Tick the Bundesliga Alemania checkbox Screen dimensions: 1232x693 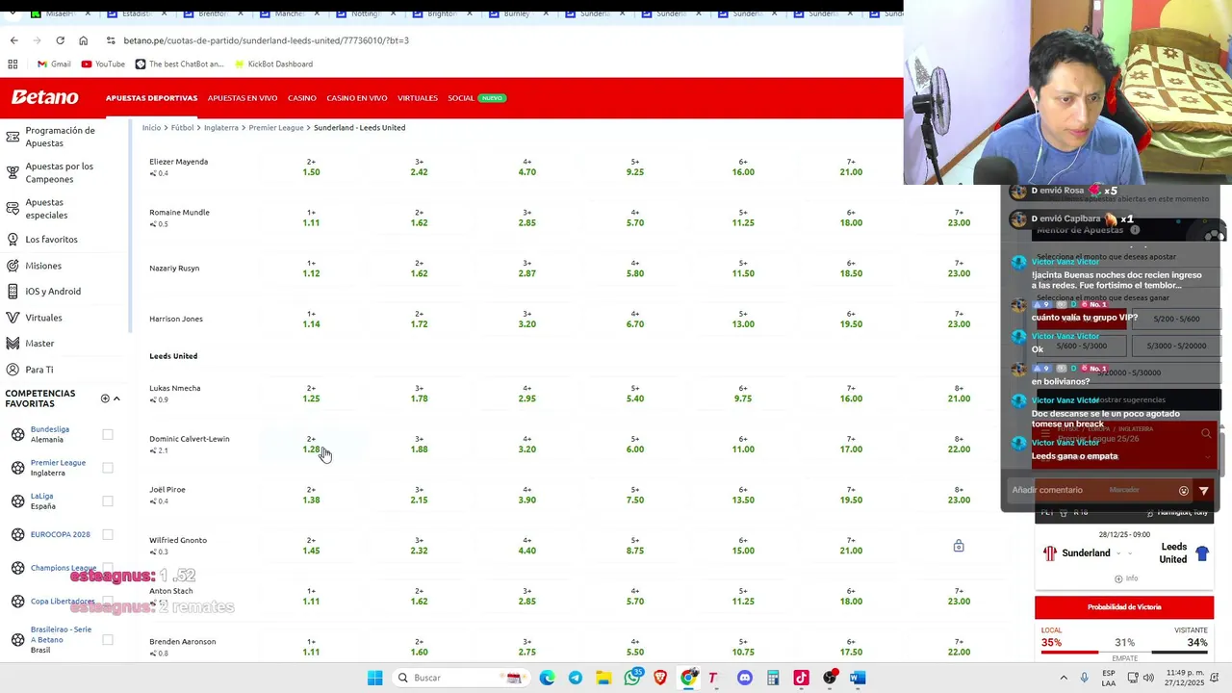tap(108, 434)
